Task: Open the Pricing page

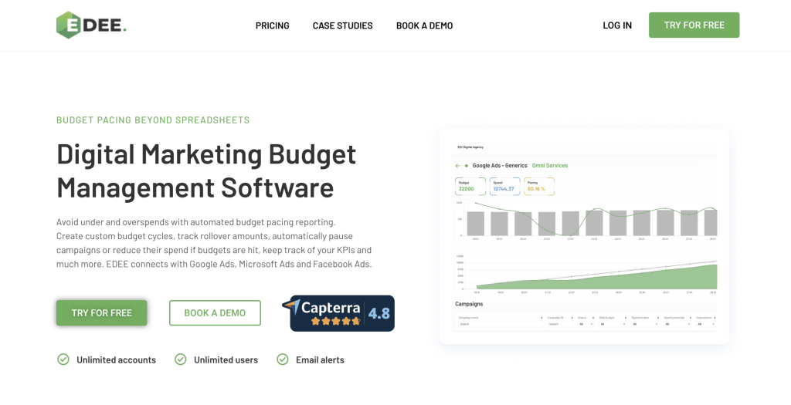Action: [x=273, y=25]
